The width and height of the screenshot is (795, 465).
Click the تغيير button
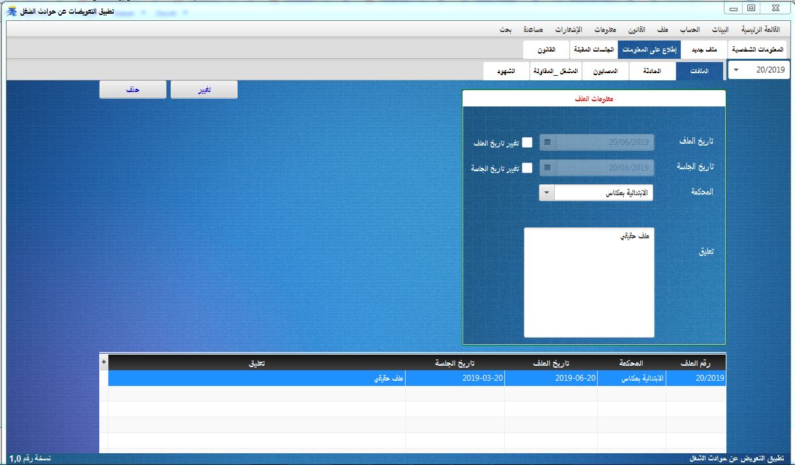(204, 89)
